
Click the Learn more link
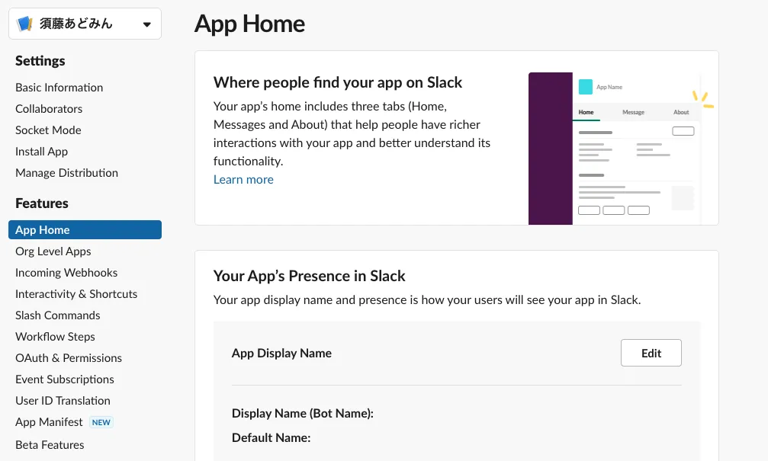243,180
